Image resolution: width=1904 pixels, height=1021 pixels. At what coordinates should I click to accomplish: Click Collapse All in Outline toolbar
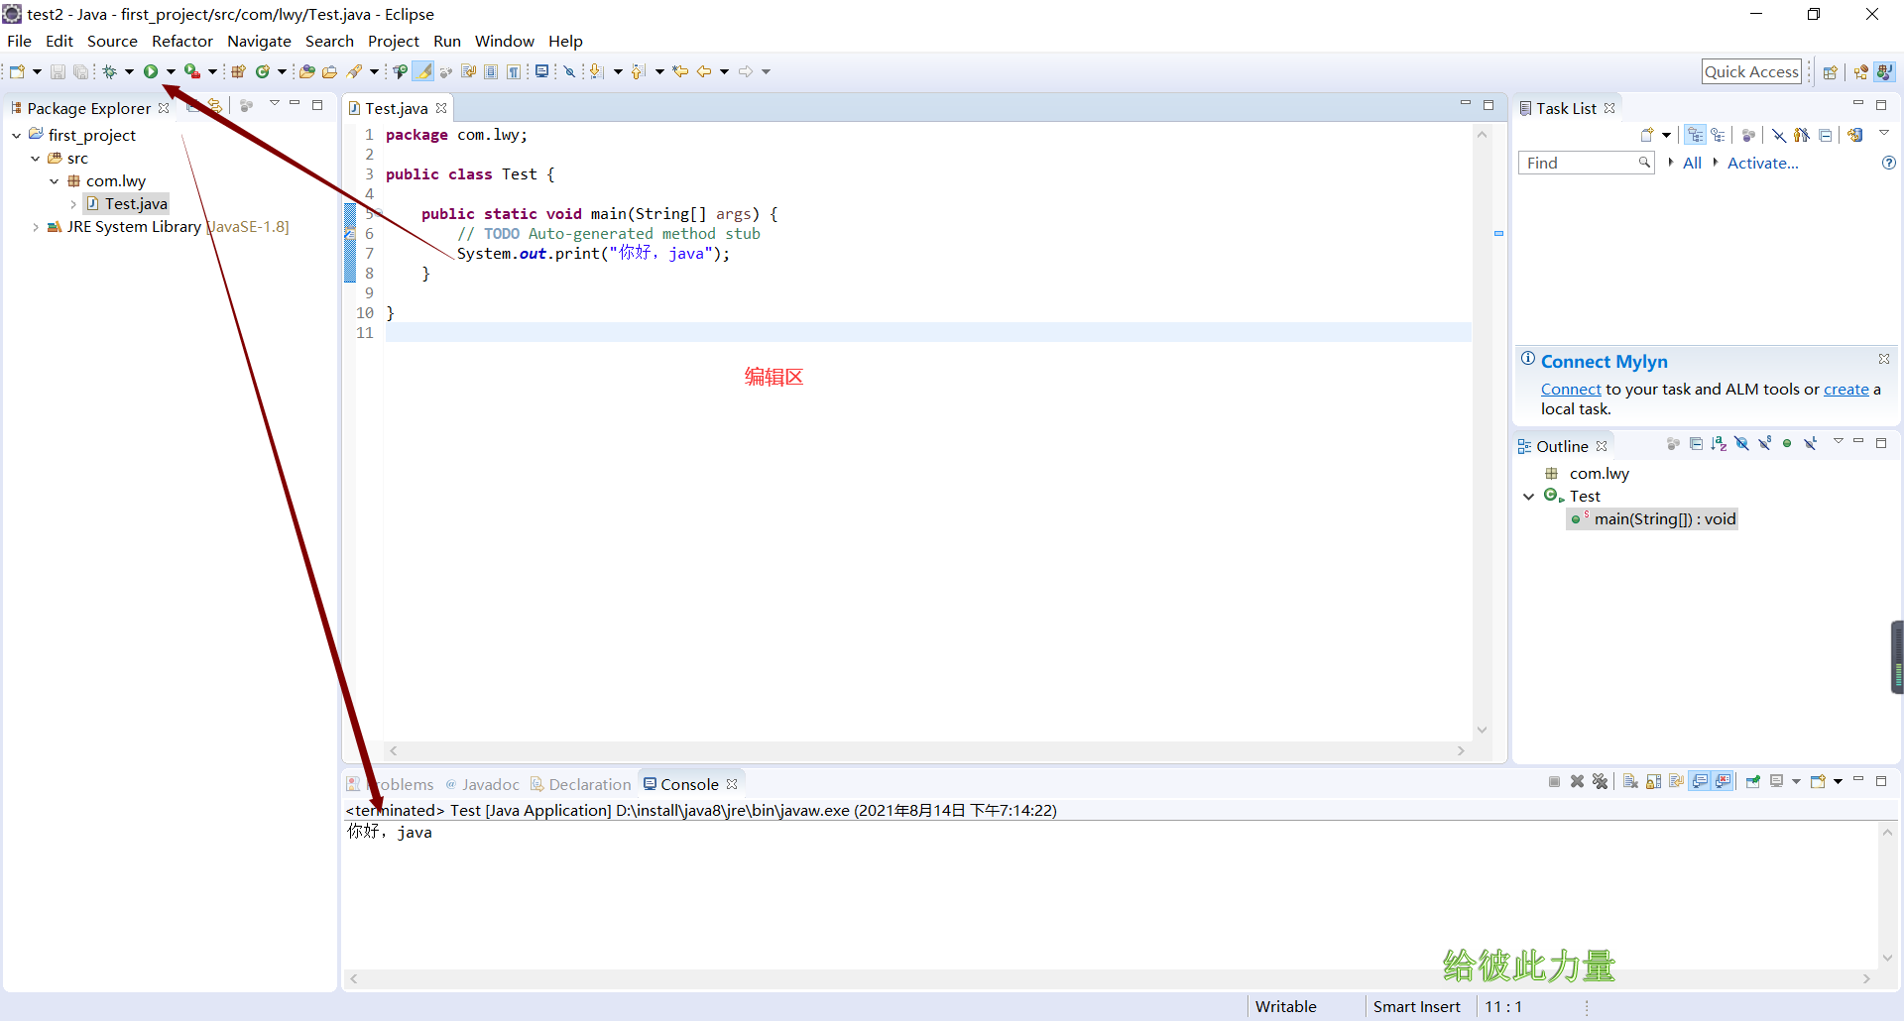click(1696, 444)
